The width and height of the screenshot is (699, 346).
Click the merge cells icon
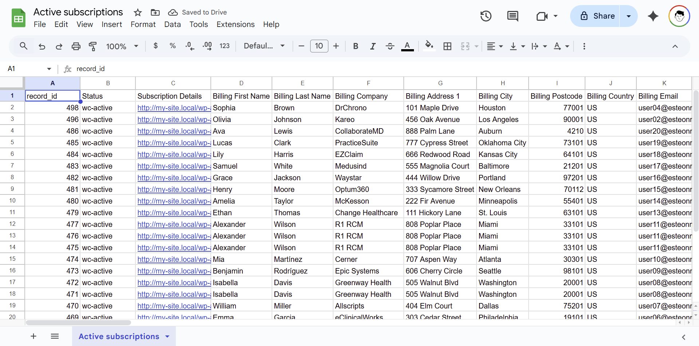[x=465, y=46]
